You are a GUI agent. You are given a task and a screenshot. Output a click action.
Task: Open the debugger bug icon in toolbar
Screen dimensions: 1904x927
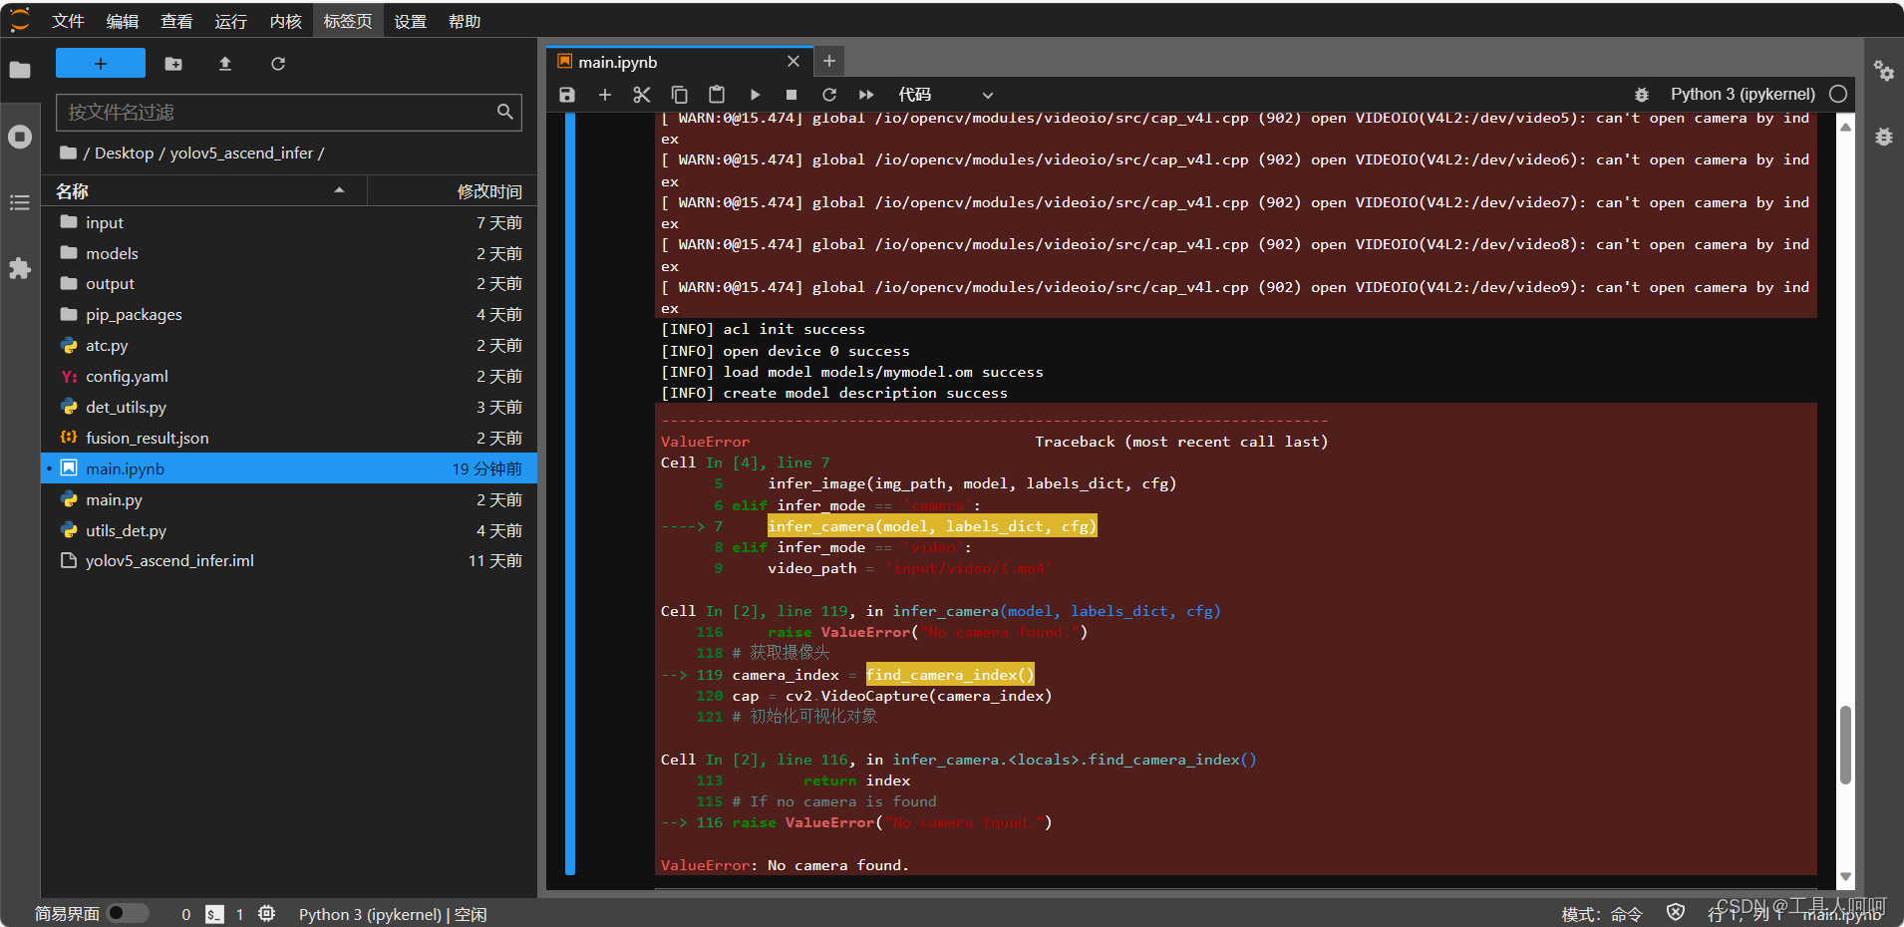[x=1641, y=95]
